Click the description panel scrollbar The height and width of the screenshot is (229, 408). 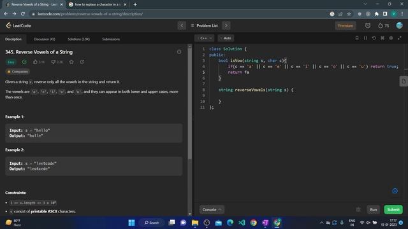point(190,104)
